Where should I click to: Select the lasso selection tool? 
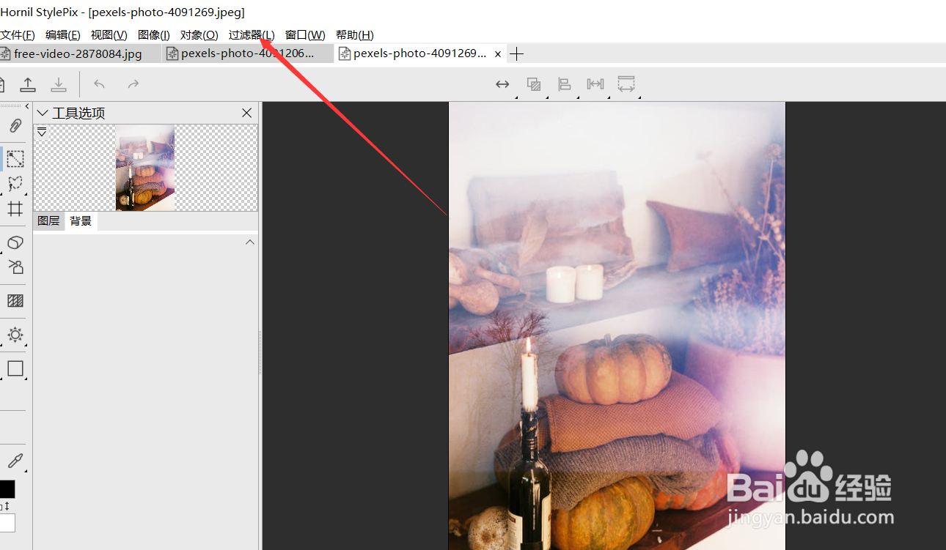15,184
